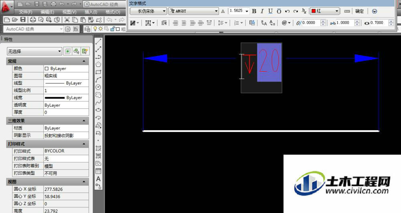Toggle Underline text formatting
The width and height of the screenshot is (401, 213).
click(x=270, y=11)
